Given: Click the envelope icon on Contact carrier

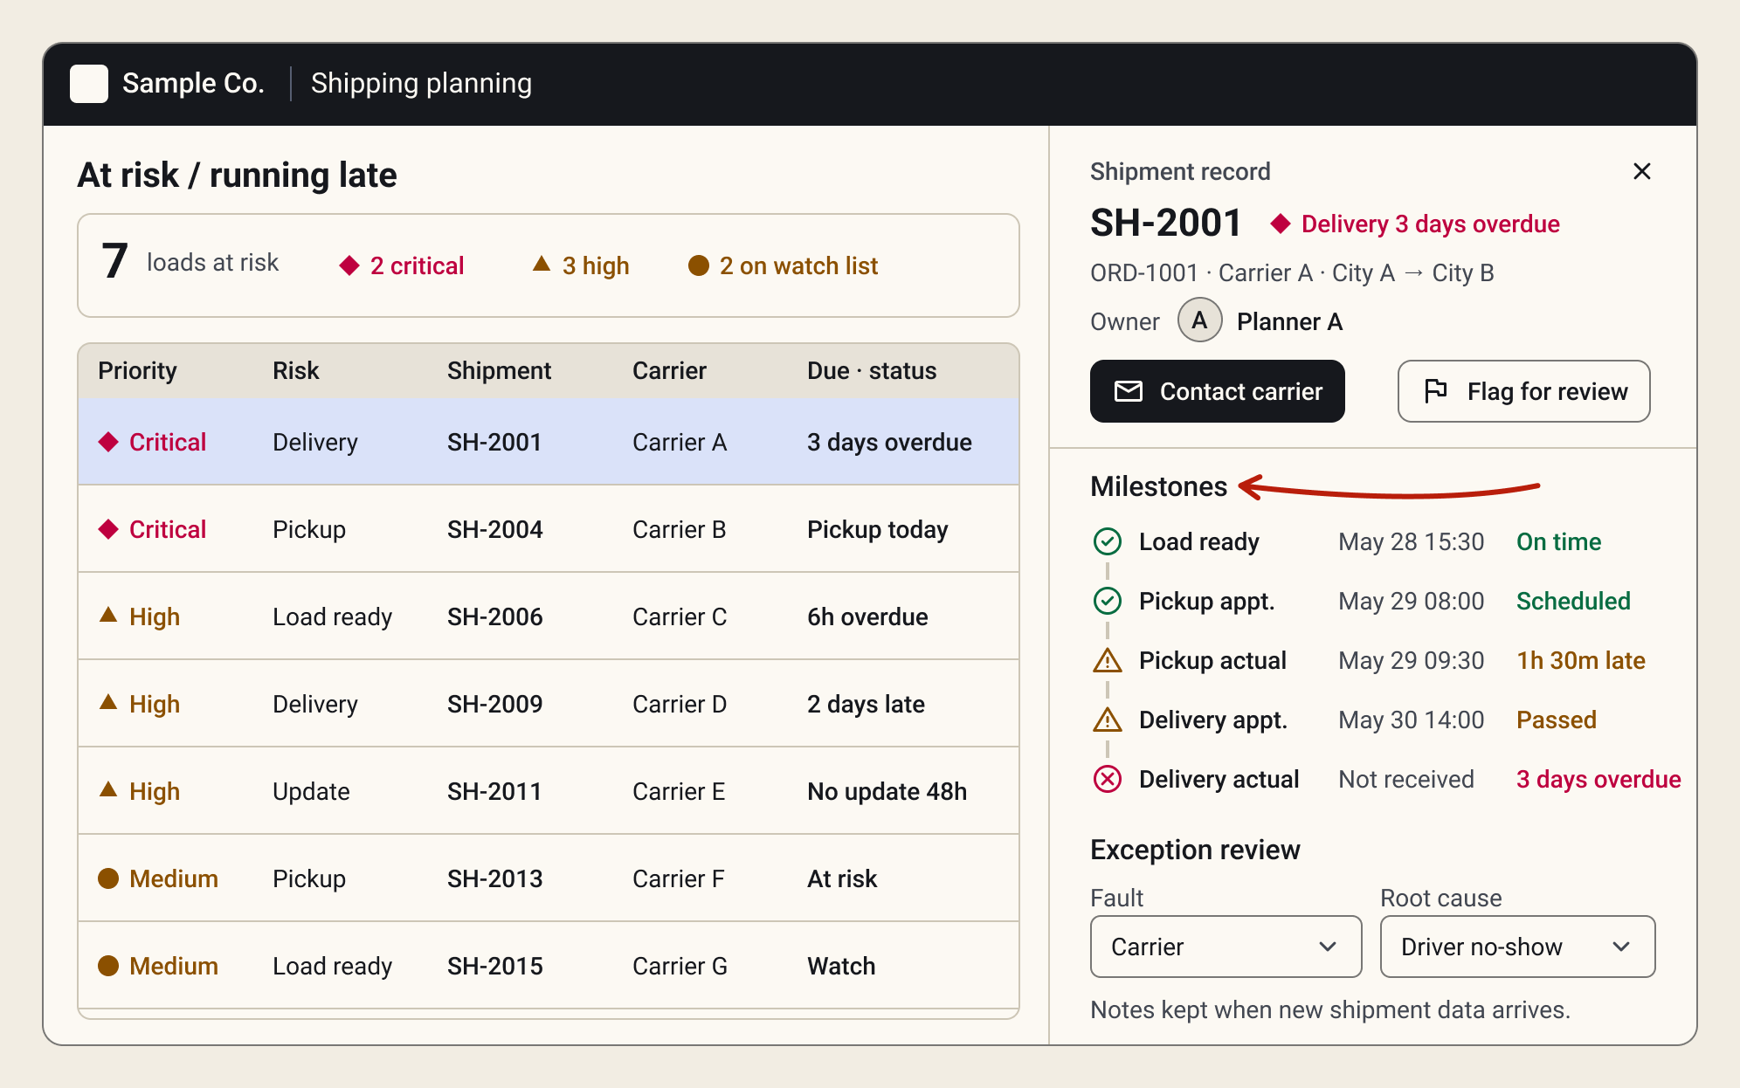Looking at the screenshot, I should point(1129,391).
